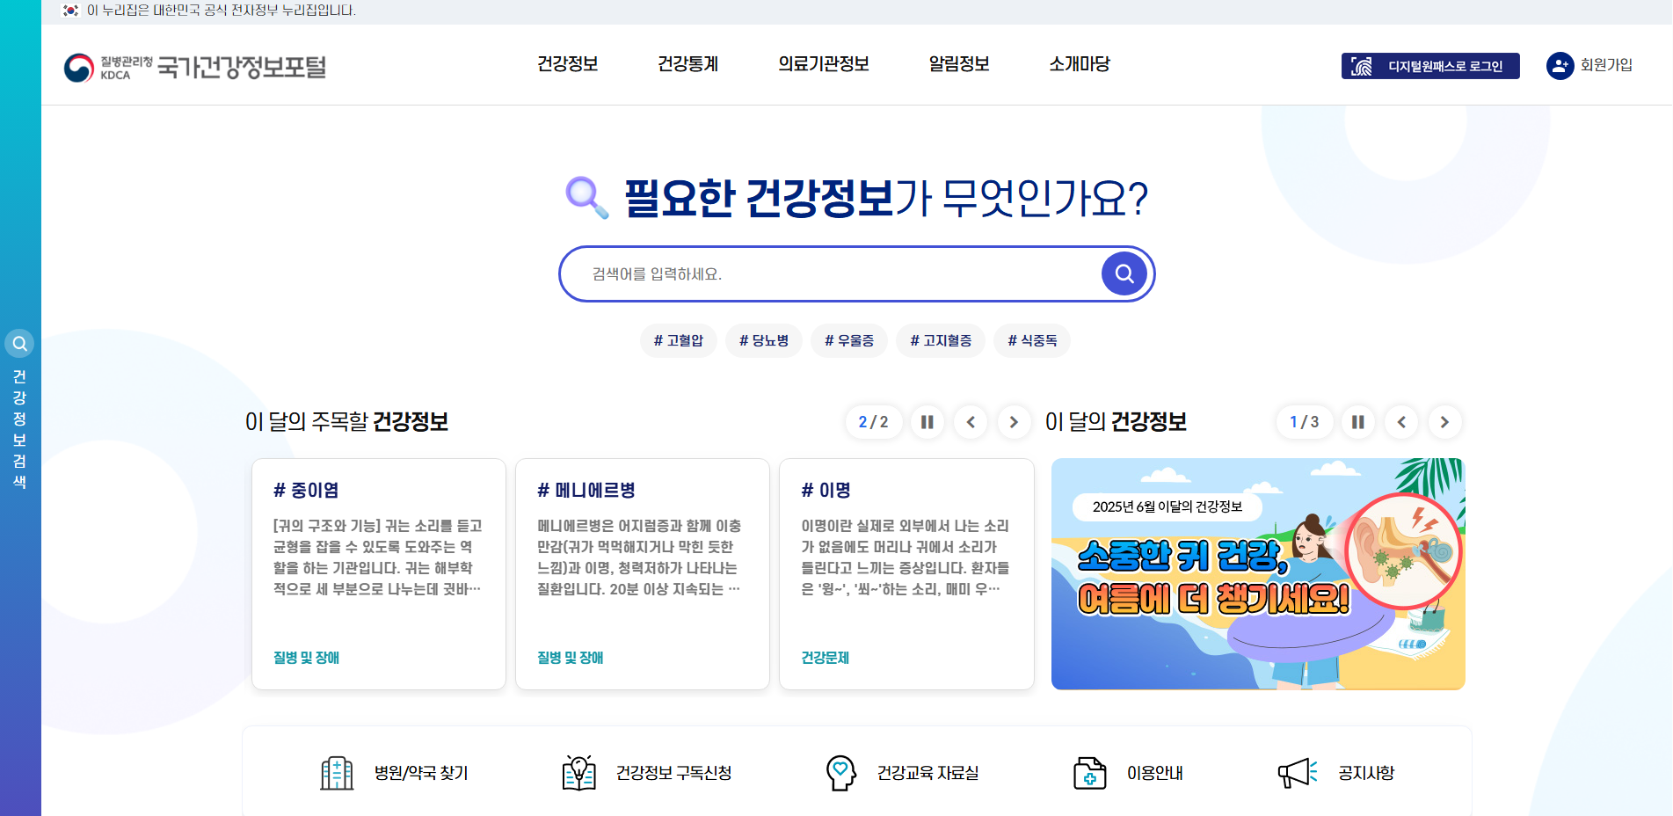This screenshot has height=816, width=1673.
Task: Advance the 주목할 건강정보 carousel forward
Action: (x=1014, y=422)
